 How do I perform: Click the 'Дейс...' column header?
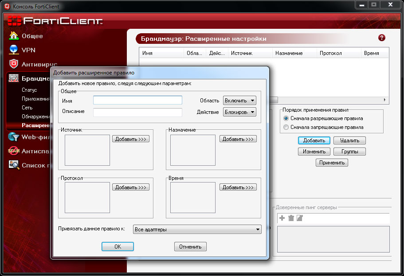pos(217,53)
